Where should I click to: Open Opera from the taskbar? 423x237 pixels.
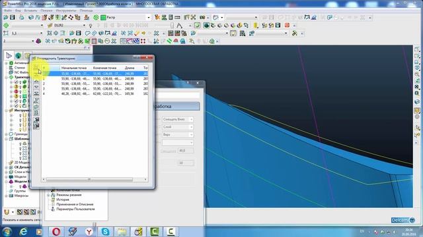pyautogui.click(x=56, y=231)
